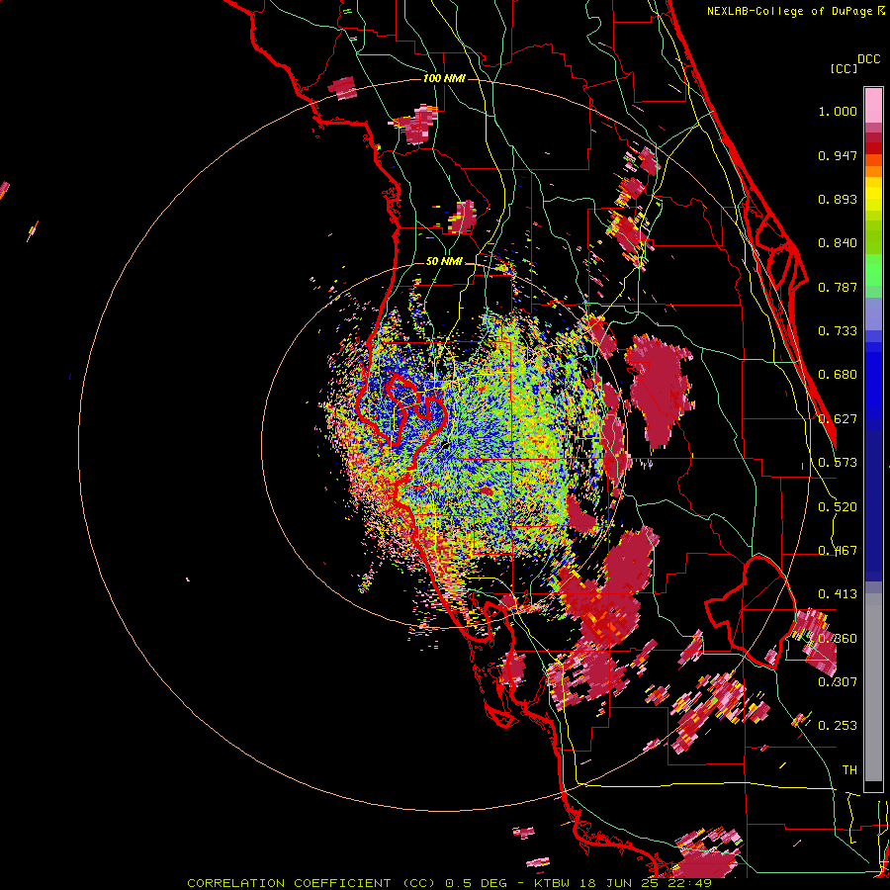This screenshot has width=890, height=890.
Task: Click the 0.840 scale value
Action: click(838, 243)
